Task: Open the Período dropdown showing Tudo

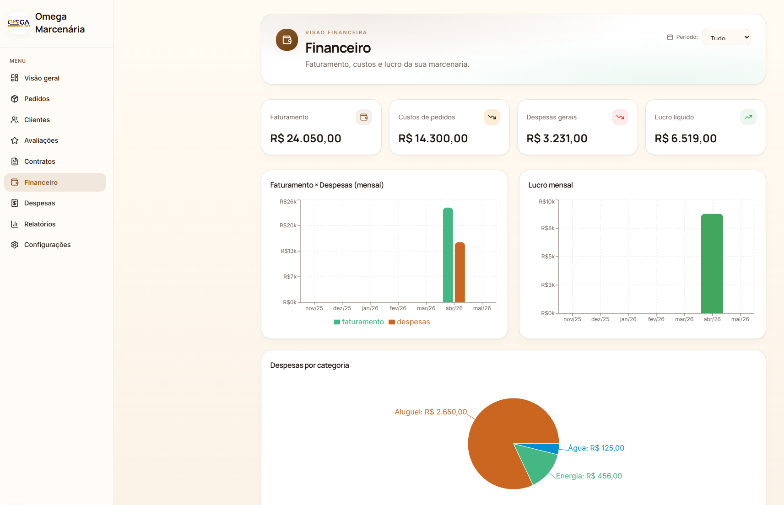Action: tap(726, 37)
